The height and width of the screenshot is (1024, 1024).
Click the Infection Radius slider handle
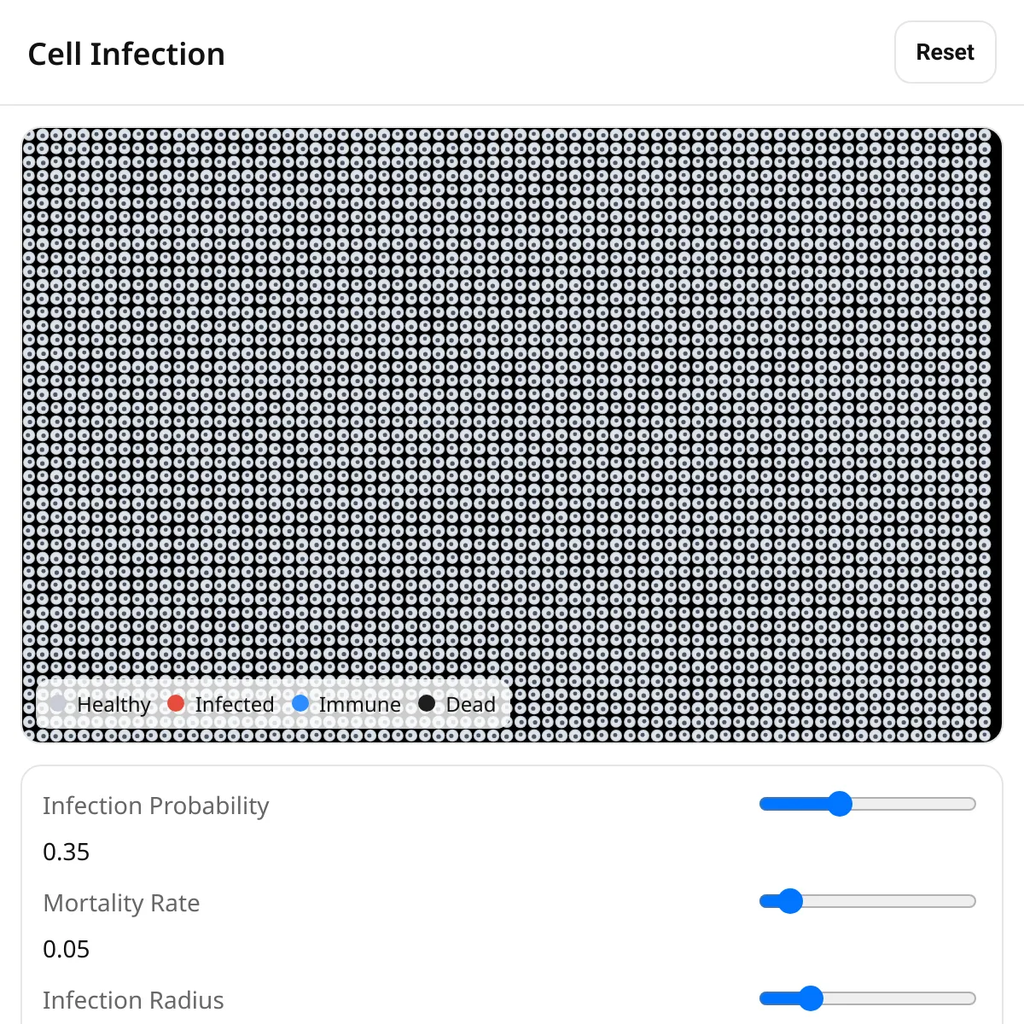[x=809, y=998]
